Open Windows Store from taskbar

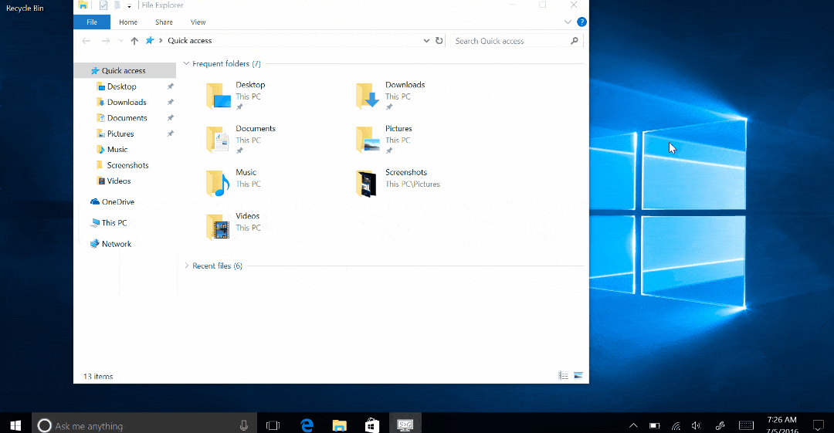point(371,425)
